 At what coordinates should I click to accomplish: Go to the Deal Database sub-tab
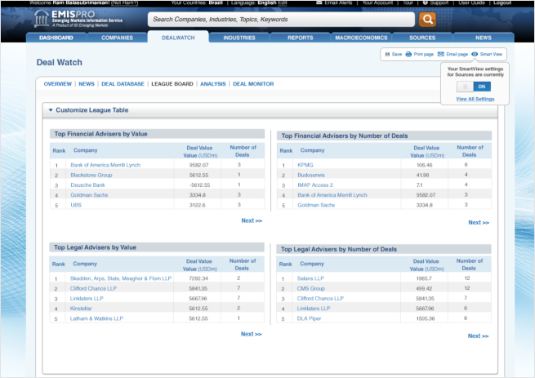coord(123,84)
